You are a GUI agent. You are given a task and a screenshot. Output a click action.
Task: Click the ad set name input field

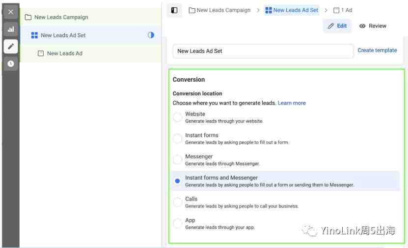[263, 51]
